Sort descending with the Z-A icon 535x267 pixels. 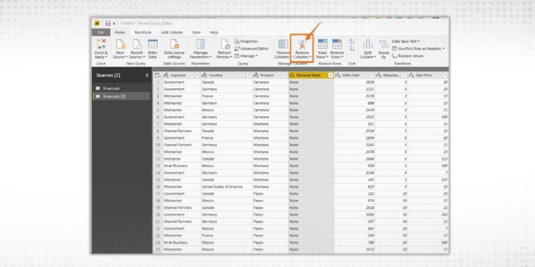click(352, 49)
